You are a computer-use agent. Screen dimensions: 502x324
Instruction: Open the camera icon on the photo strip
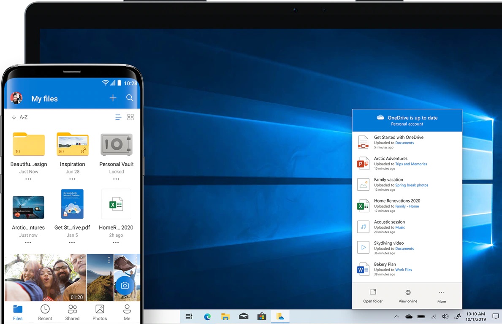click(125, 285)
